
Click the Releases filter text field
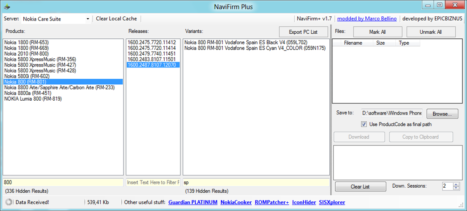[x=153, y=182]
